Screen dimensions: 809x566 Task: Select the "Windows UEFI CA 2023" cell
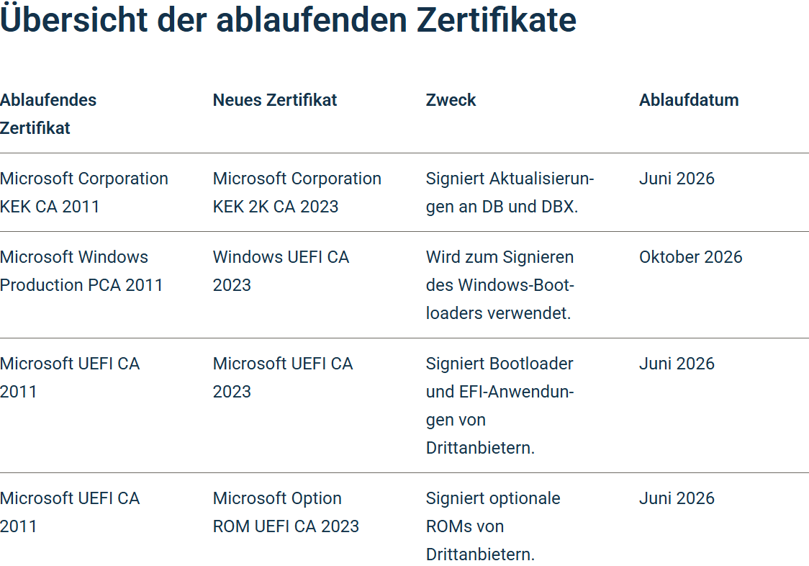click(281, 271)
